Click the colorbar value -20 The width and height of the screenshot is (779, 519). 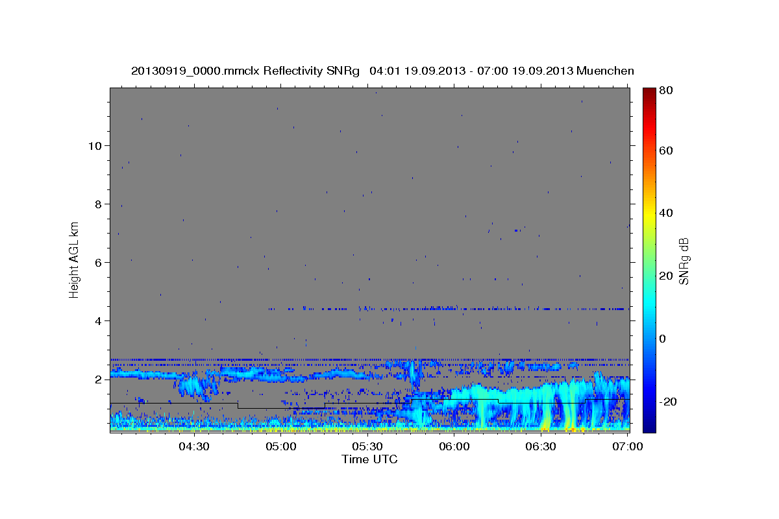(x=669, y=402)
